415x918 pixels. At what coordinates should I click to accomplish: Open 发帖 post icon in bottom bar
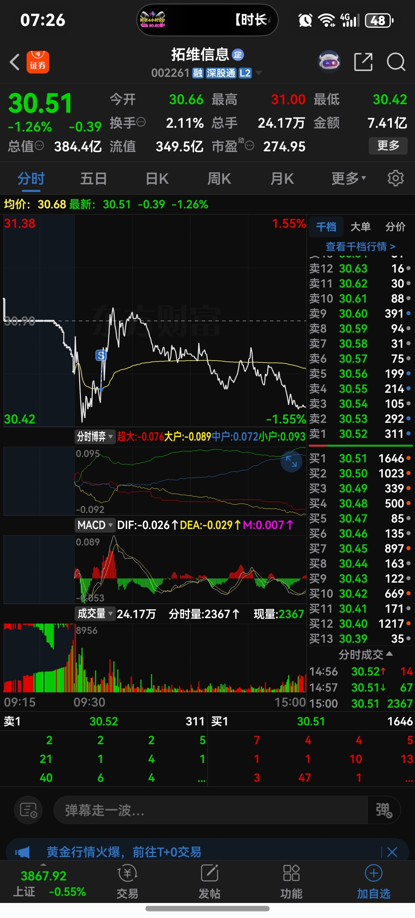point(210,882)
